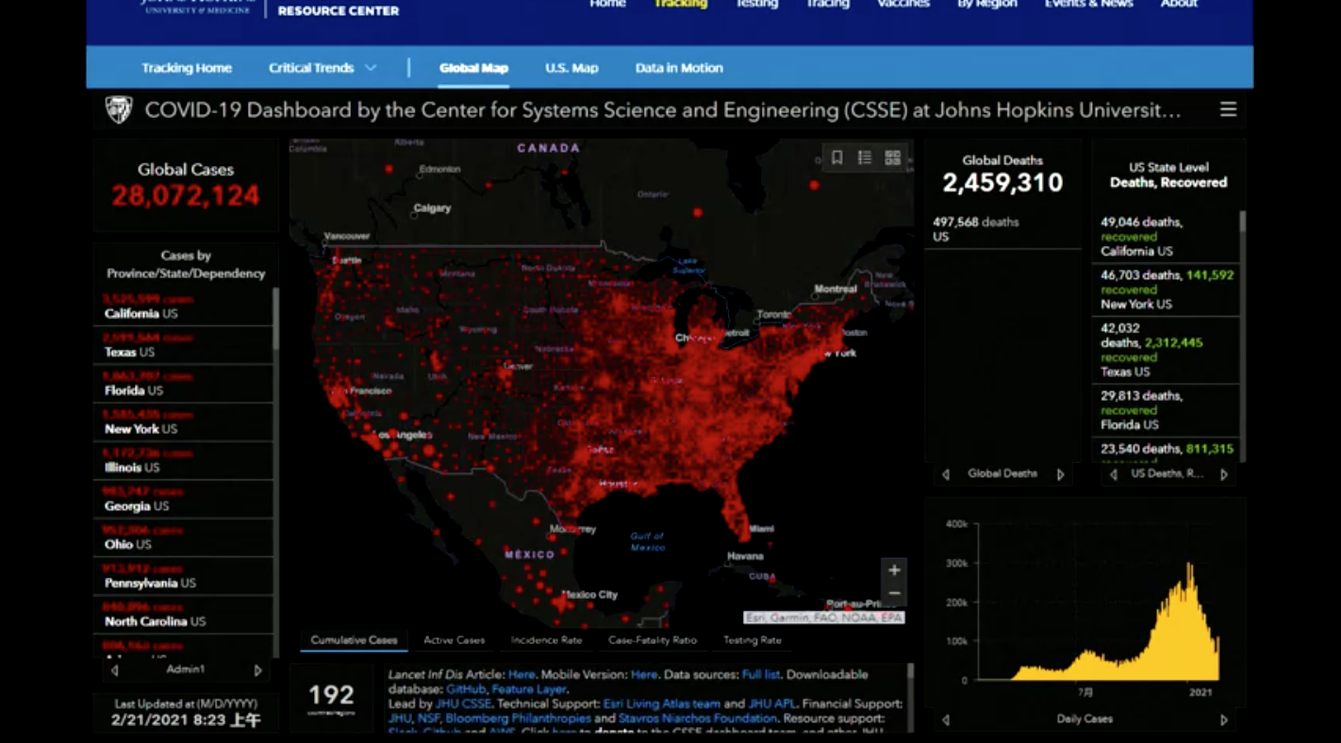Zoom out the map with minus button
Image resolution: width=1341 pixels, height=743 pixels.
click(x=894, y=594)
